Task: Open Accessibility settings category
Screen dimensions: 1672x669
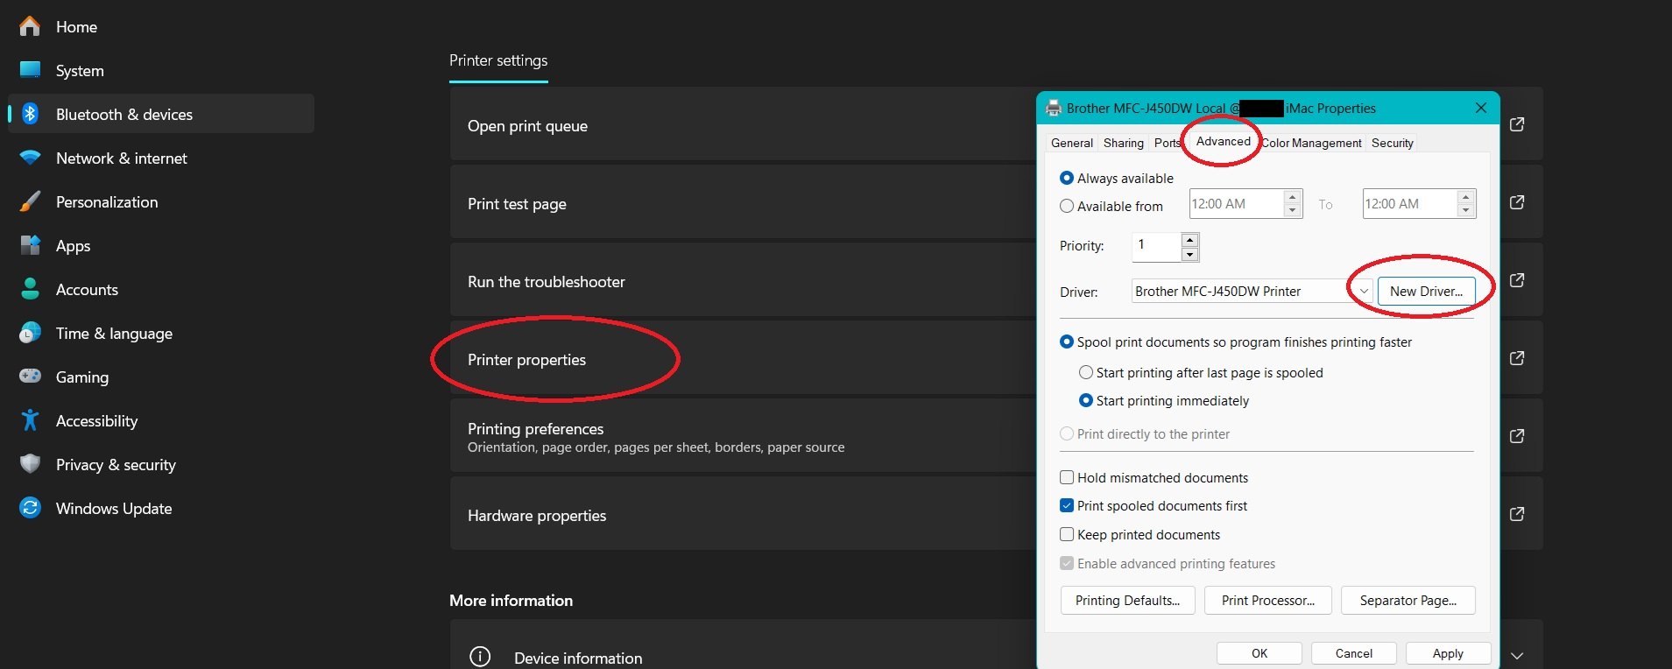Action: (x=161, y=421)
